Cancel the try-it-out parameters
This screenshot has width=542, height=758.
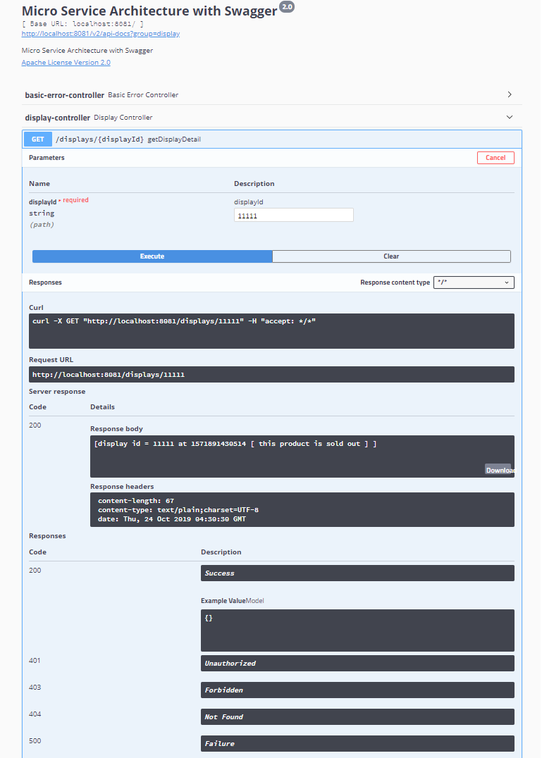click(x=495, y=158)
